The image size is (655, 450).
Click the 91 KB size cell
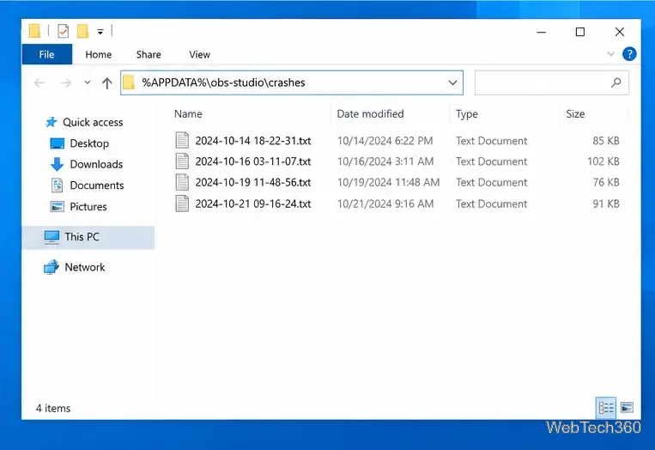pyautogui.click(x=606, y=204)
